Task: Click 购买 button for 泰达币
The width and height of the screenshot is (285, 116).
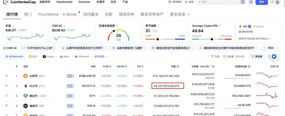Action: (70, 96)
